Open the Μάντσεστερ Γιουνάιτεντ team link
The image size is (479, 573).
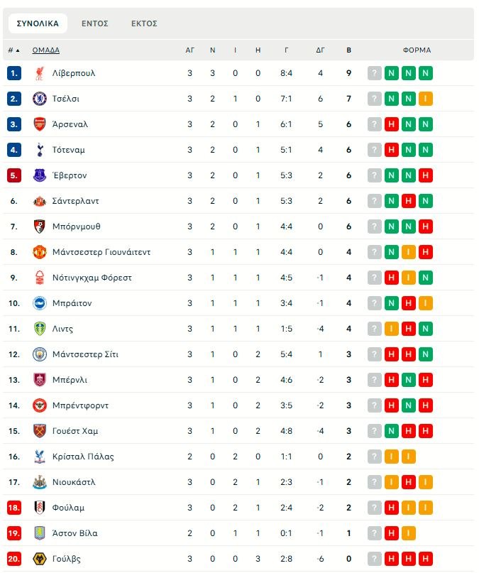tap(101, 252)
